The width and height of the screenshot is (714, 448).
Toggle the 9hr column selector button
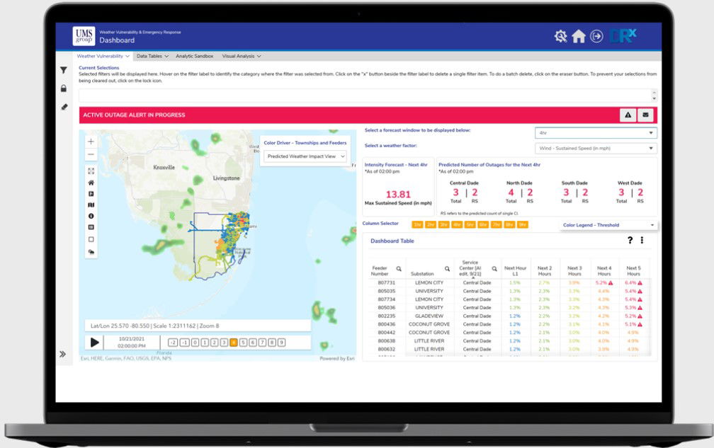click(522, 224)
